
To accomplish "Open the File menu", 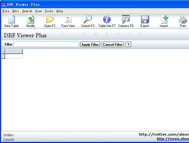I will 6,11.
